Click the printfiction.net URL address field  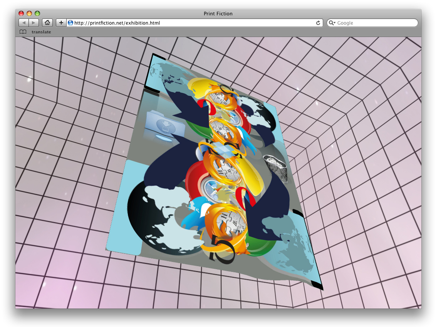click(193, 23)
